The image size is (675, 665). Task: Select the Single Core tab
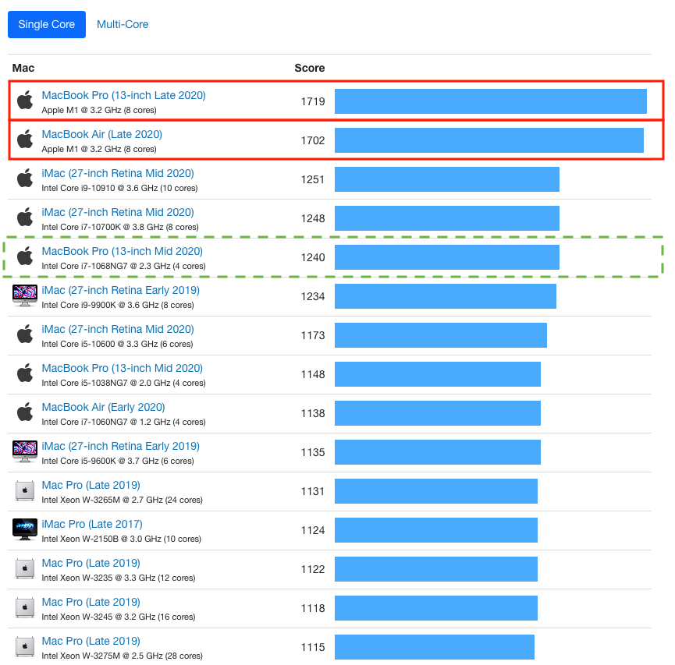point(47,24)
